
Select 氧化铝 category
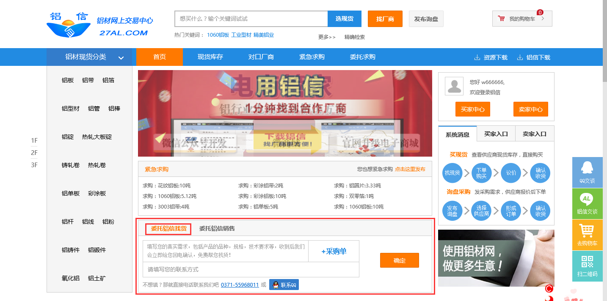point(71,278)
